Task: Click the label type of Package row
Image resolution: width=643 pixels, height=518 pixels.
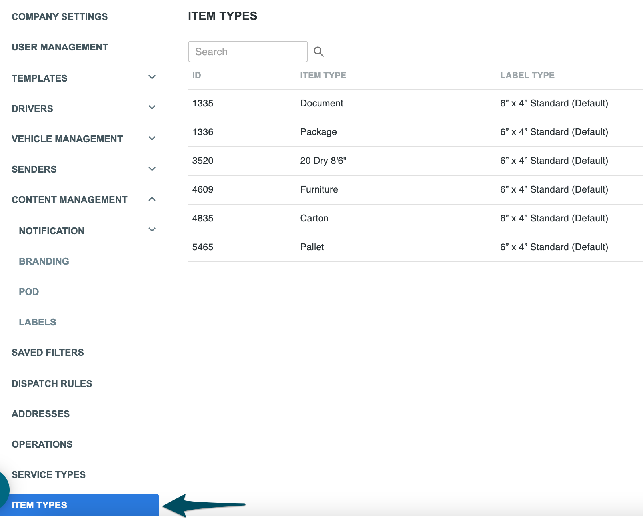Action: (554, 132)
